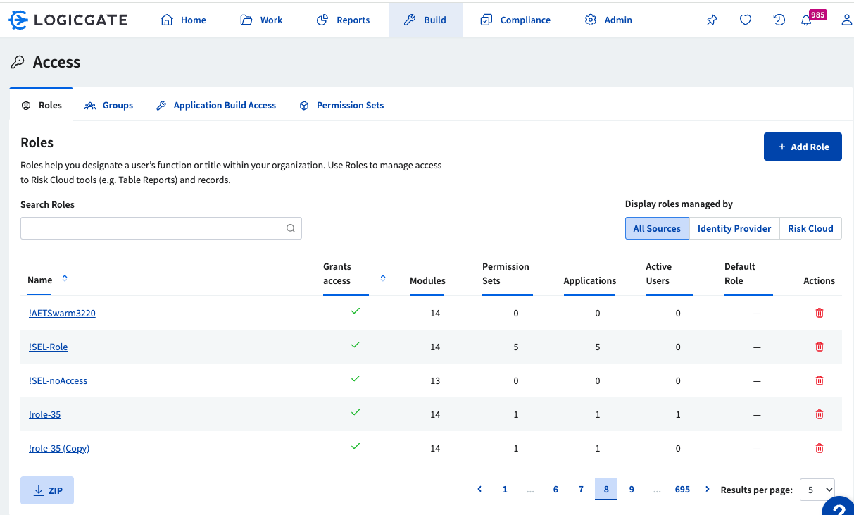Open the Home menu
The height and width of the screenshot is (515, 854).
click(183, 20)
